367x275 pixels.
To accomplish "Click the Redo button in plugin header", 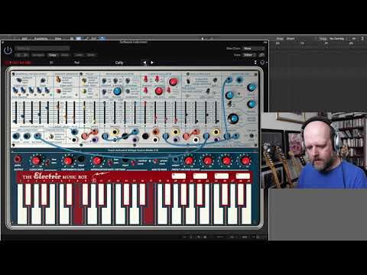I will click(x=91, y=55).
